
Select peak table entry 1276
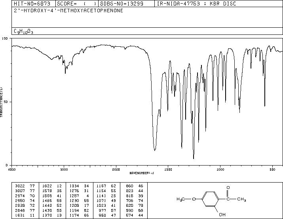click(x=79, y=191)
